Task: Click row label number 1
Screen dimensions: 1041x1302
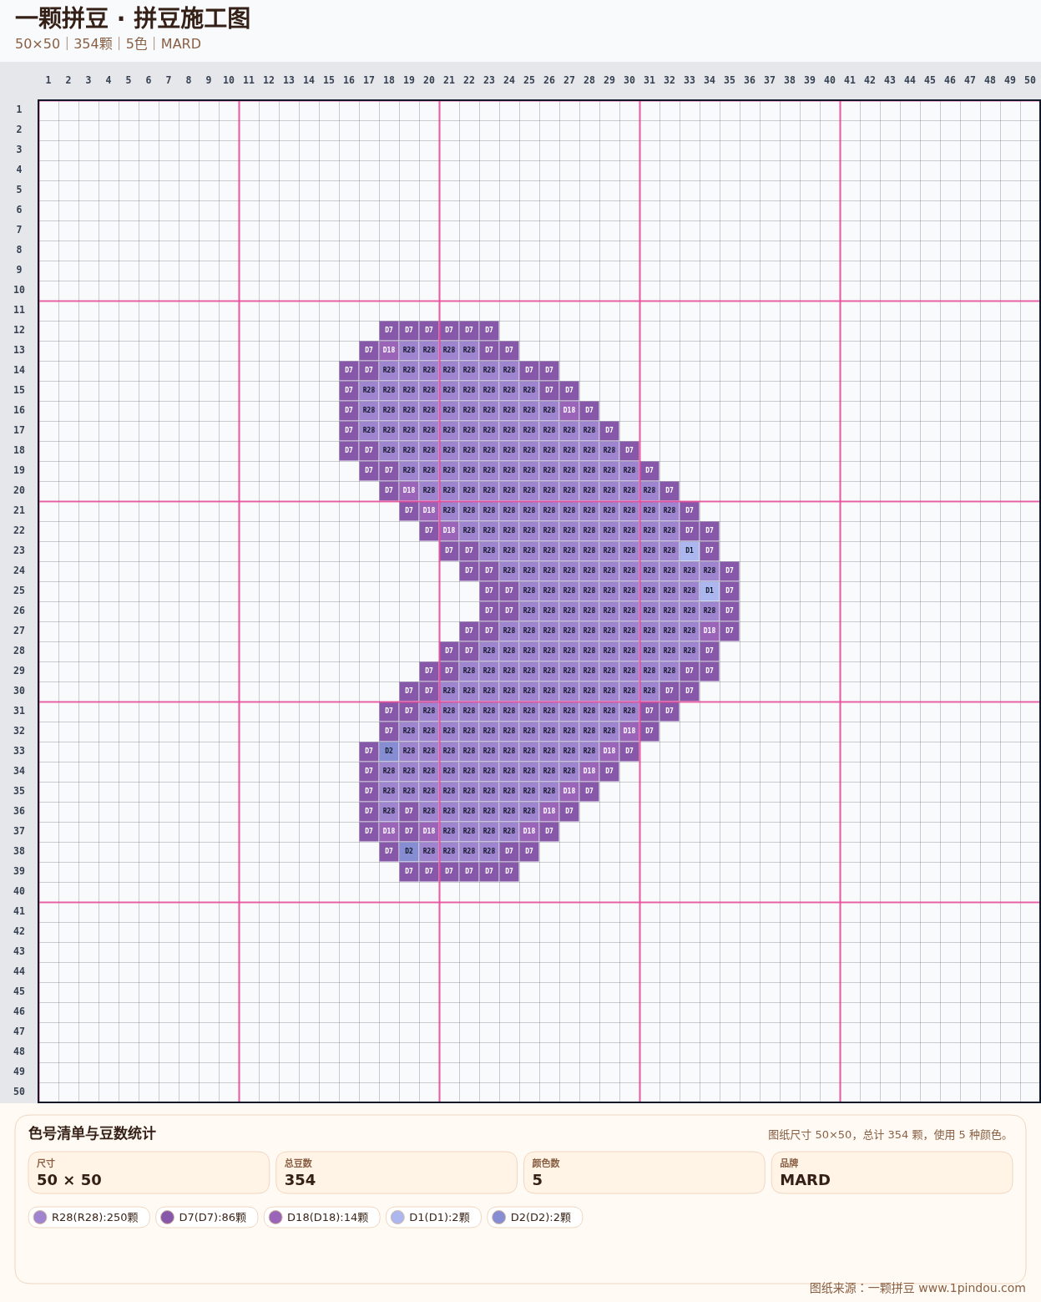Action: [x=19, y=109]
